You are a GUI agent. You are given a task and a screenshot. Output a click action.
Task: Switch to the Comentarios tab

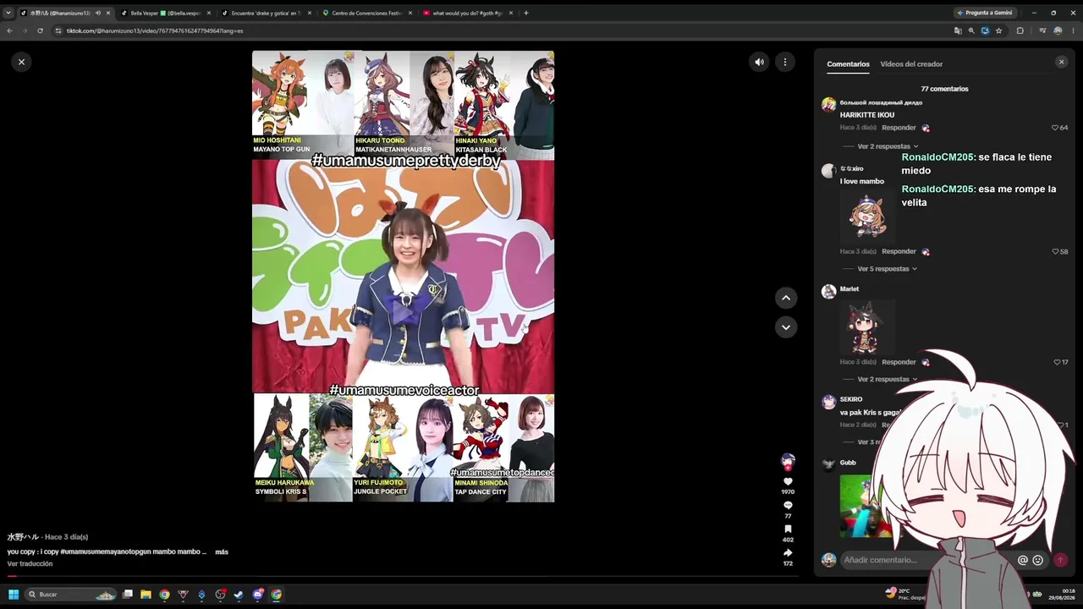tap(848, 64)
